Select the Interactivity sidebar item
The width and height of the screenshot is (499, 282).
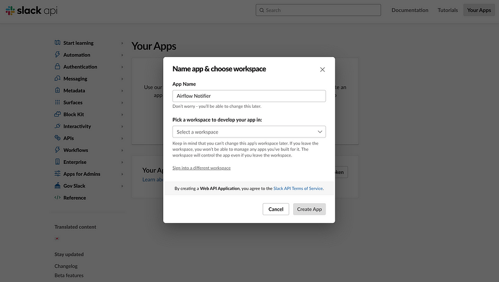coord(77,127)
